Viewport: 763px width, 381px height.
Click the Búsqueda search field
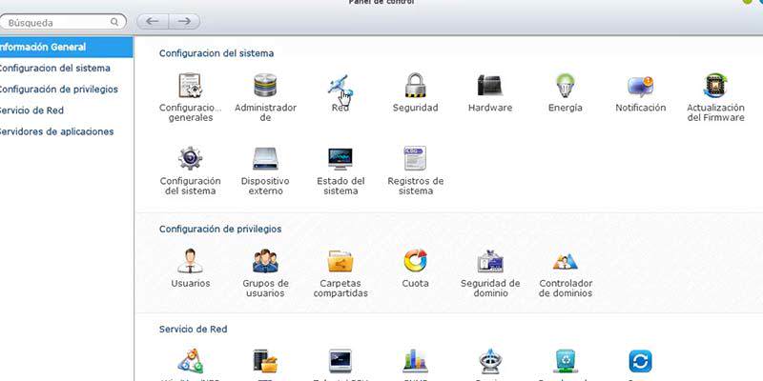62,22
